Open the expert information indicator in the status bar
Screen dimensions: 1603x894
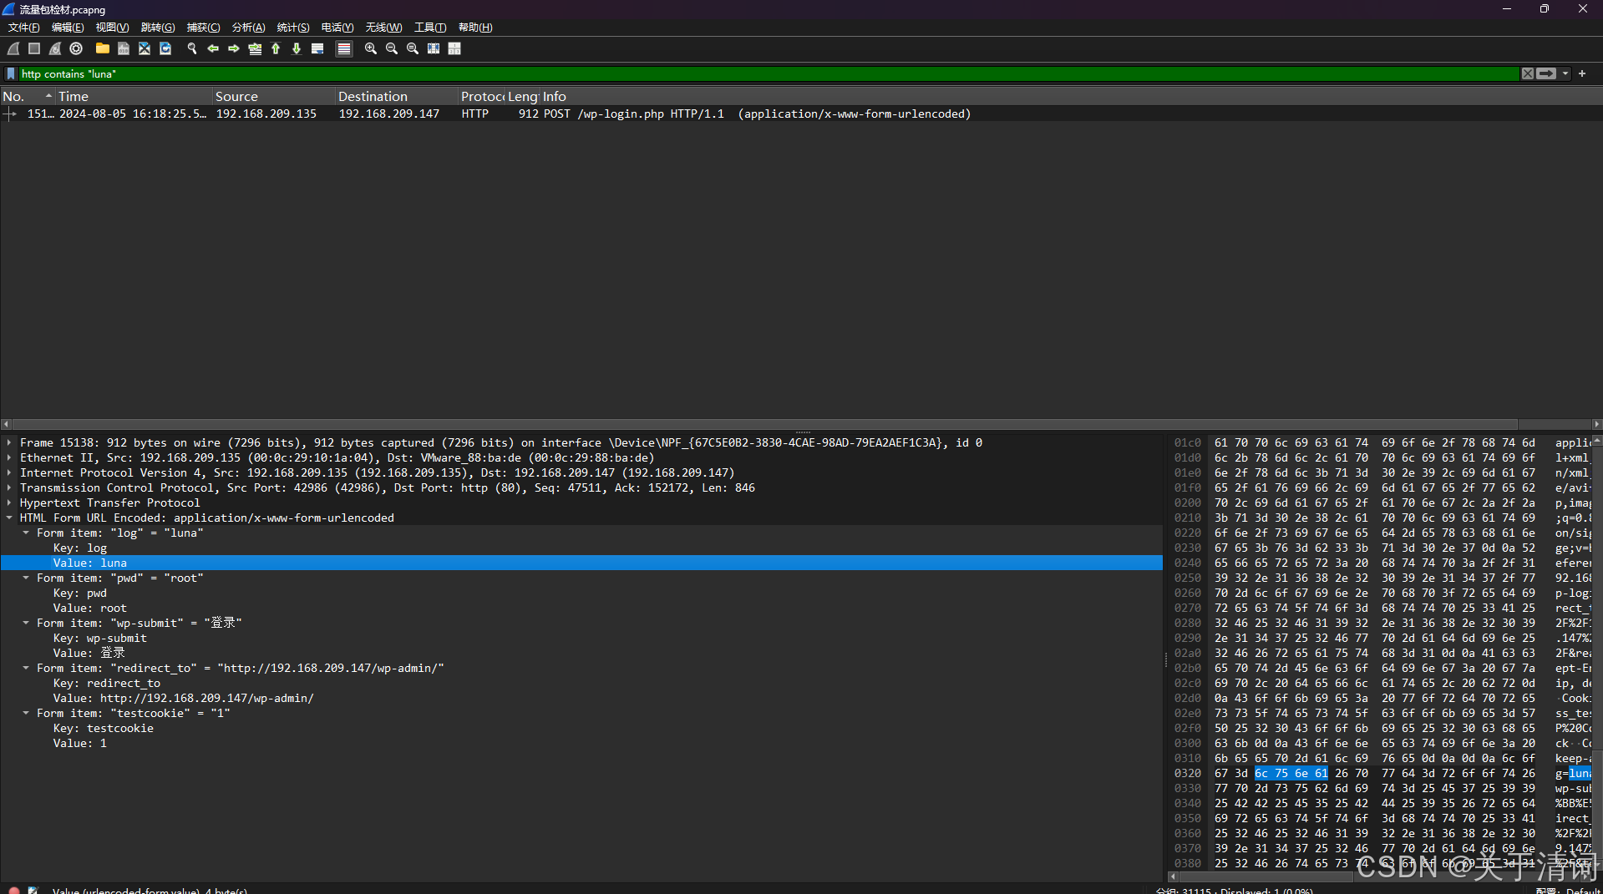(x=13, y=890)
